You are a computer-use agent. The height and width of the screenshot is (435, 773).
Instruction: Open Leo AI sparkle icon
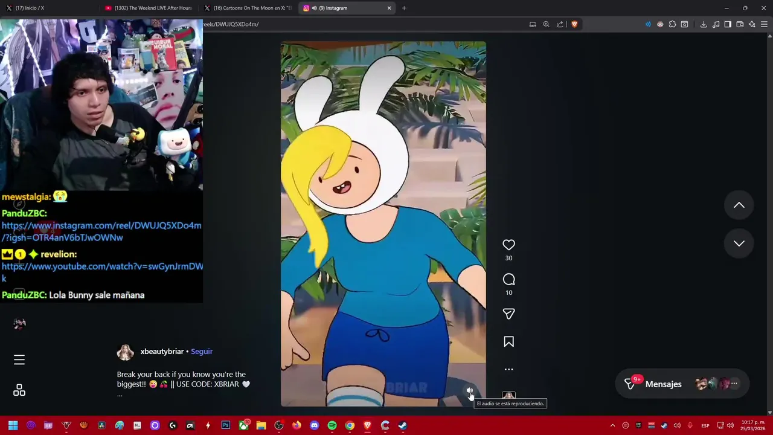tap(752, 24)
